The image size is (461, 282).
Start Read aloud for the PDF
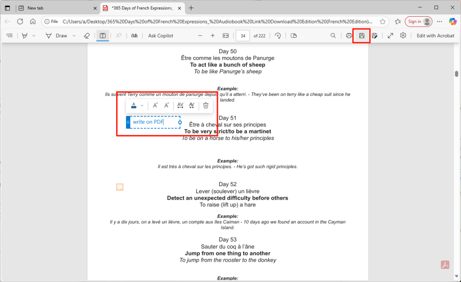(119, 36)
